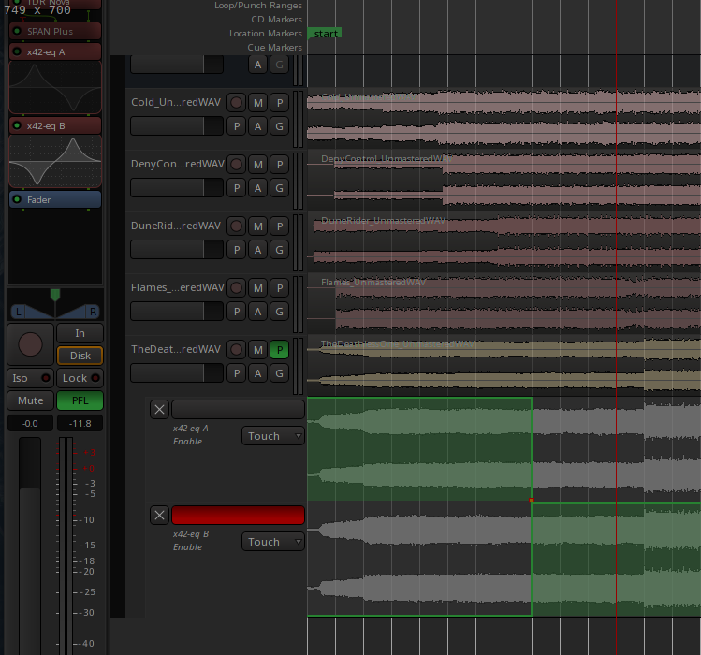Viewport: 701px width, 655px height.
Task: Toggle the SPAN Plus plugin enable LED
Action: pyautogui.click(x=17, y=31)
